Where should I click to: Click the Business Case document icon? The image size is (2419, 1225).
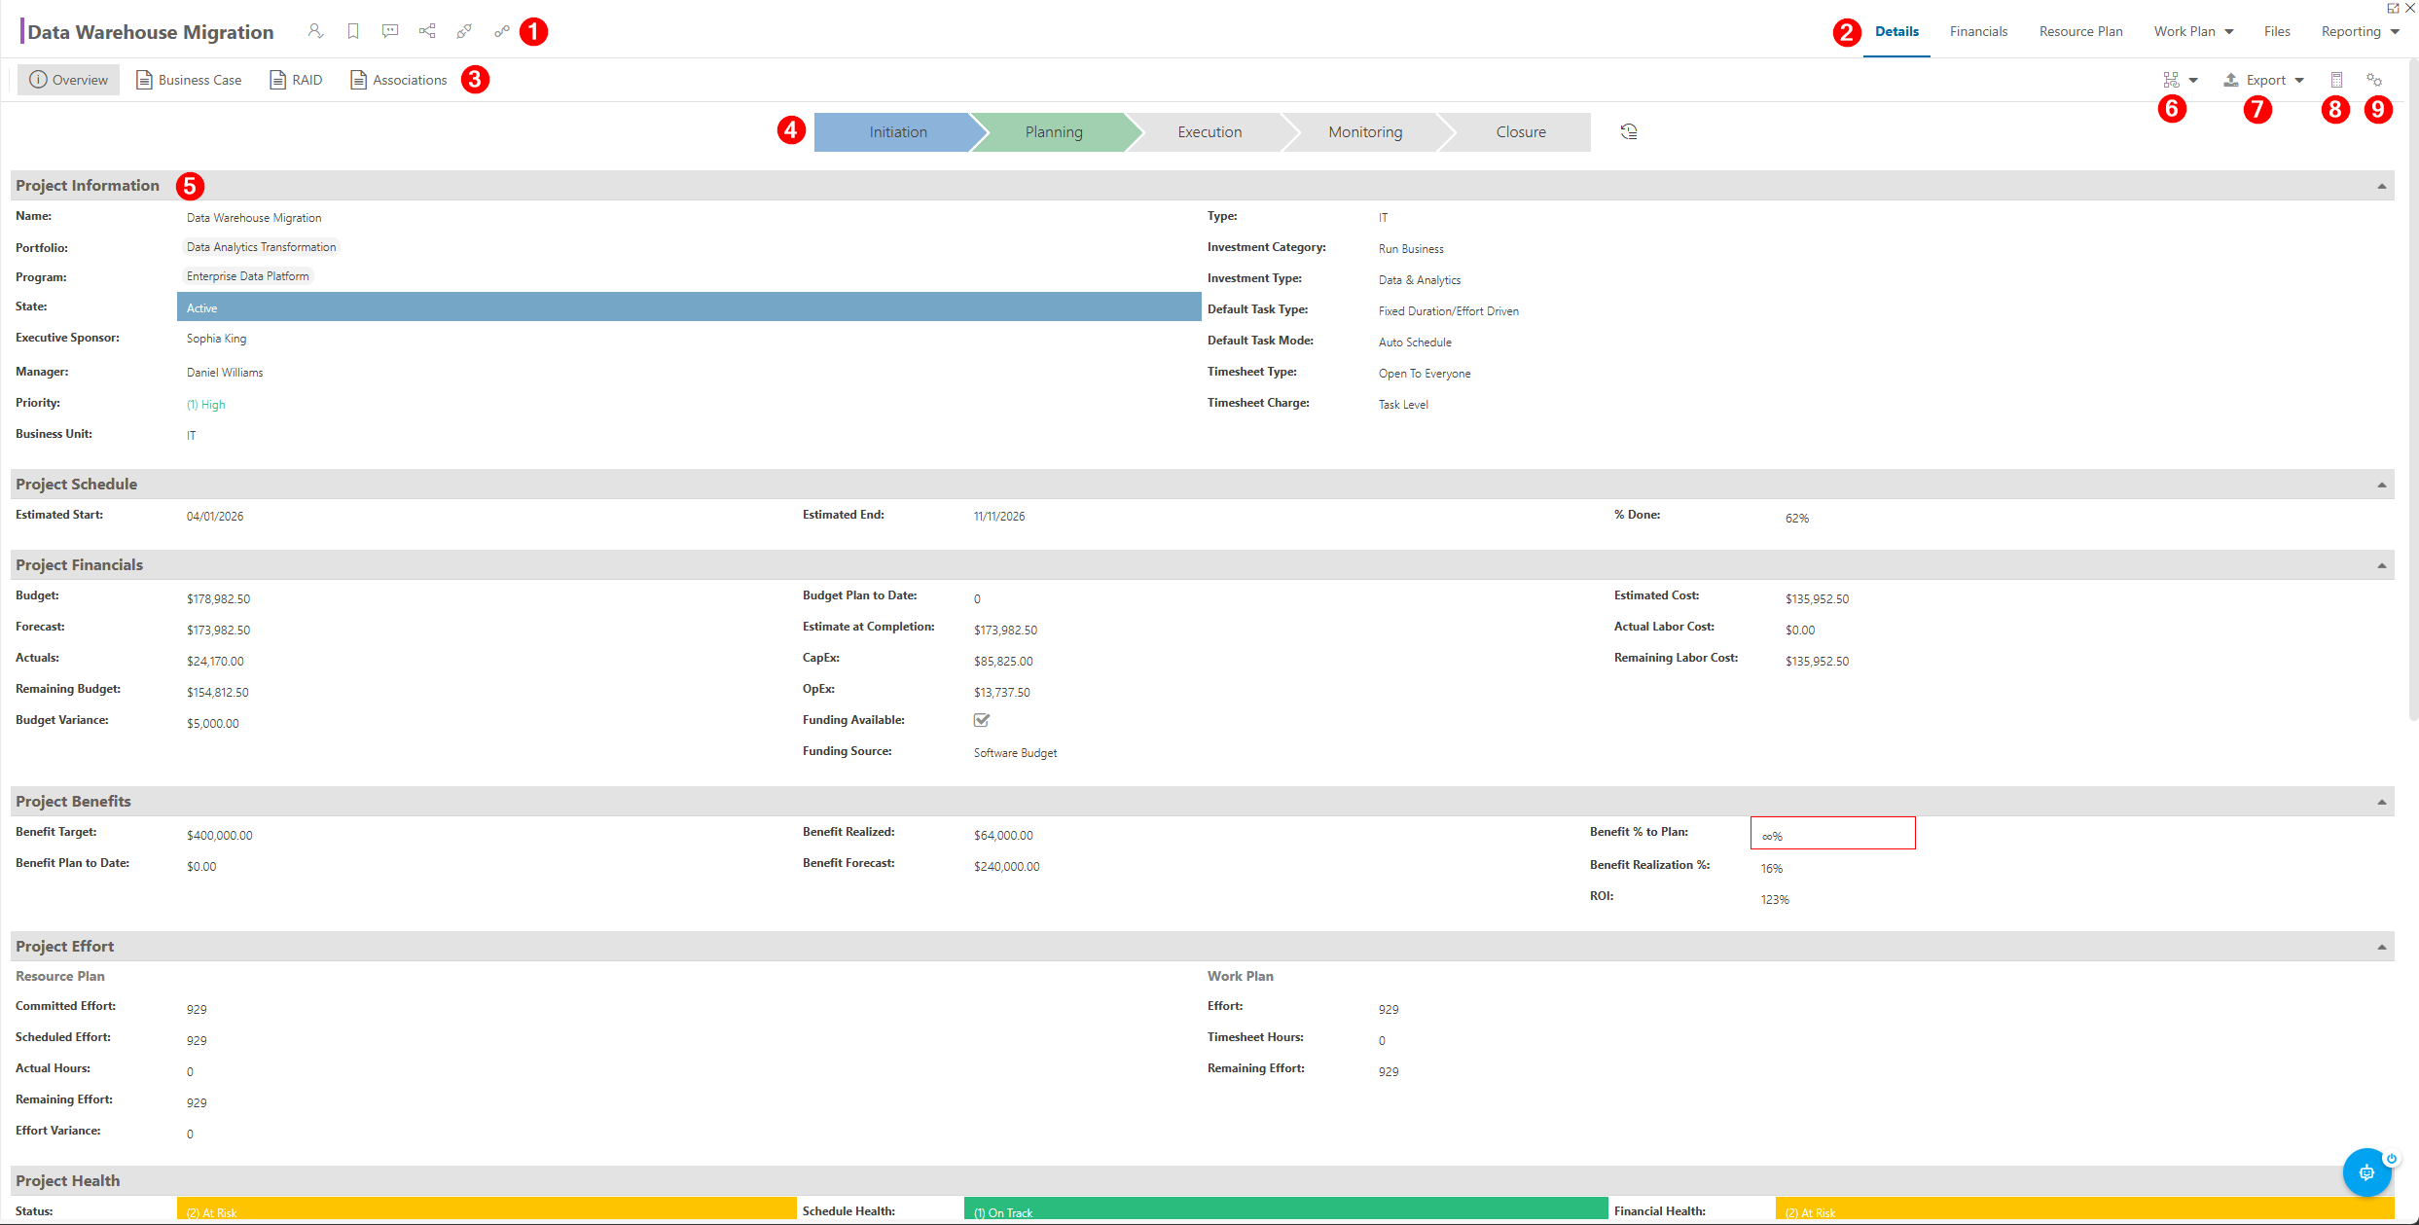point(144,80)
